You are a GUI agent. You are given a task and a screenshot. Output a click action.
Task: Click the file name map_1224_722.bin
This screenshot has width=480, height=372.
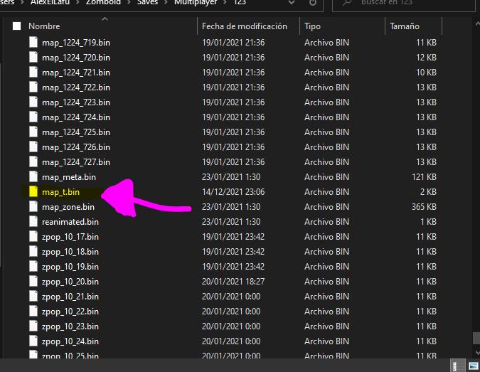76,87
